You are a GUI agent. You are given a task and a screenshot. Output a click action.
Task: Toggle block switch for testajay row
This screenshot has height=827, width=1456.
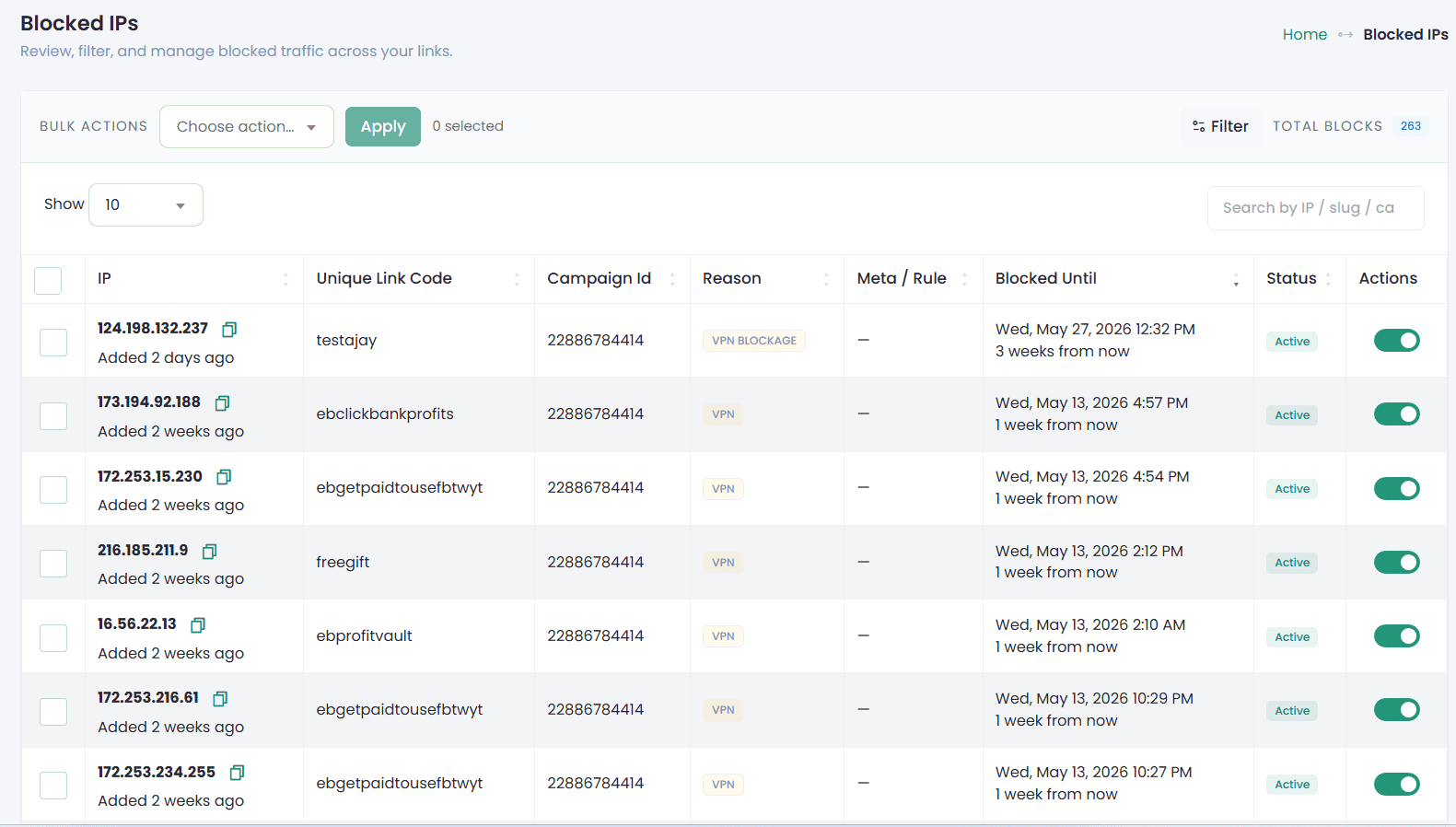pyautogui.click(x=1396, y=341)
